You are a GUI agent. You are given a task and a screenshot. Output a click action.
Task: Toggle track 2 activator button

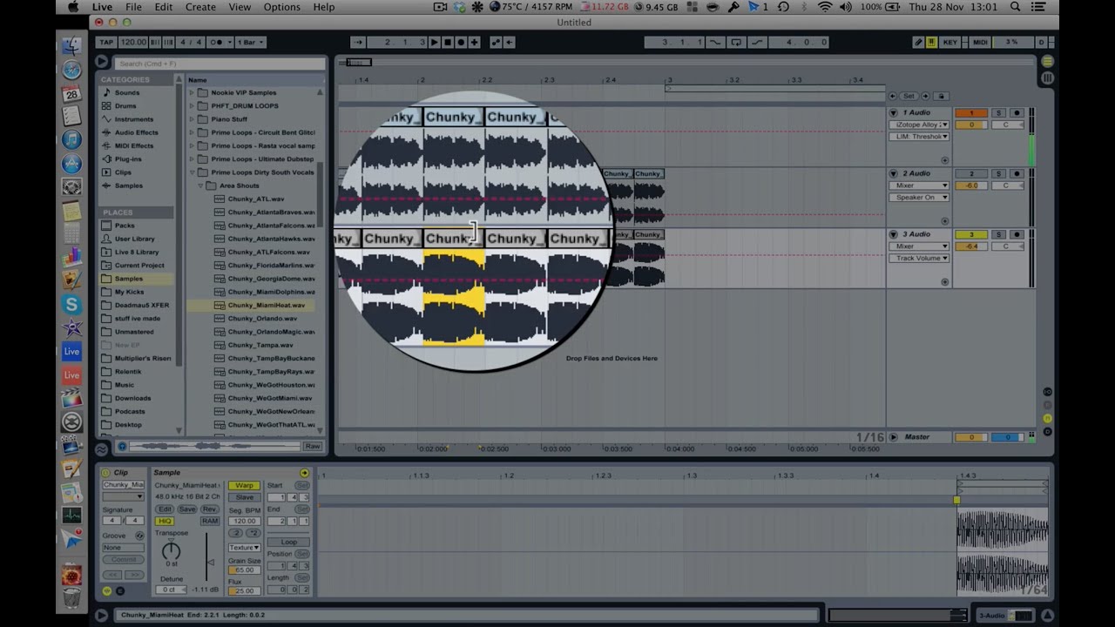pos(971,173)
